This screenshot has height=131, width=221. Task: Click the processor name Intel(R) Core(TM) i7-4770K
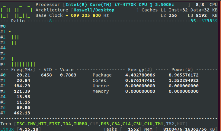[x=101, y=5]
